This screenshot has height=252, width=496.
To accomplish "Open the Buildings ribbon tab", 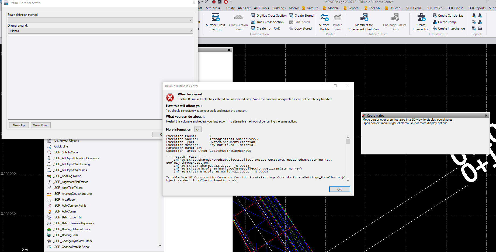I will pos(279,8).
